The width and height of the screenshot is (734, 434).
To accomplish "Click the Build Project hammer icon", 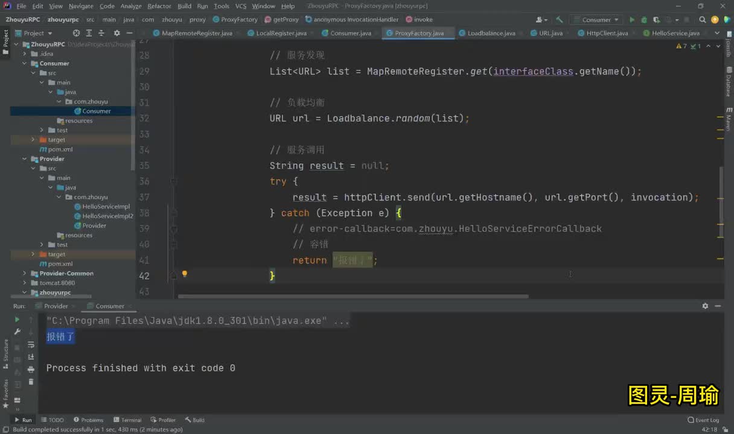I will click(560, 20).
